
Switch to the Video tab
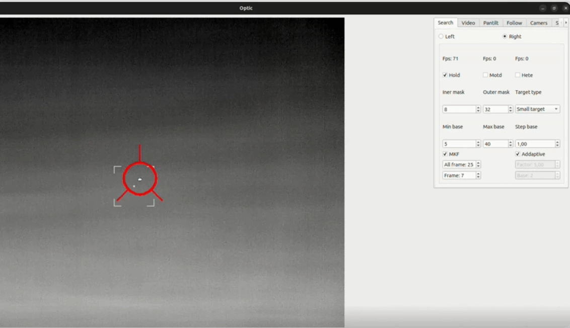pos(468,23)
